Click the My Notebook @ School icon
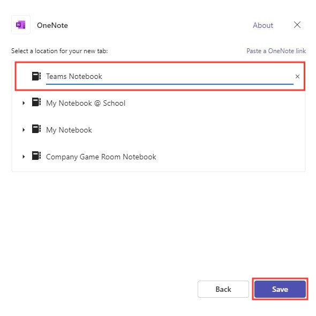Viewport: 316px width, 316px height. [36, 102]
